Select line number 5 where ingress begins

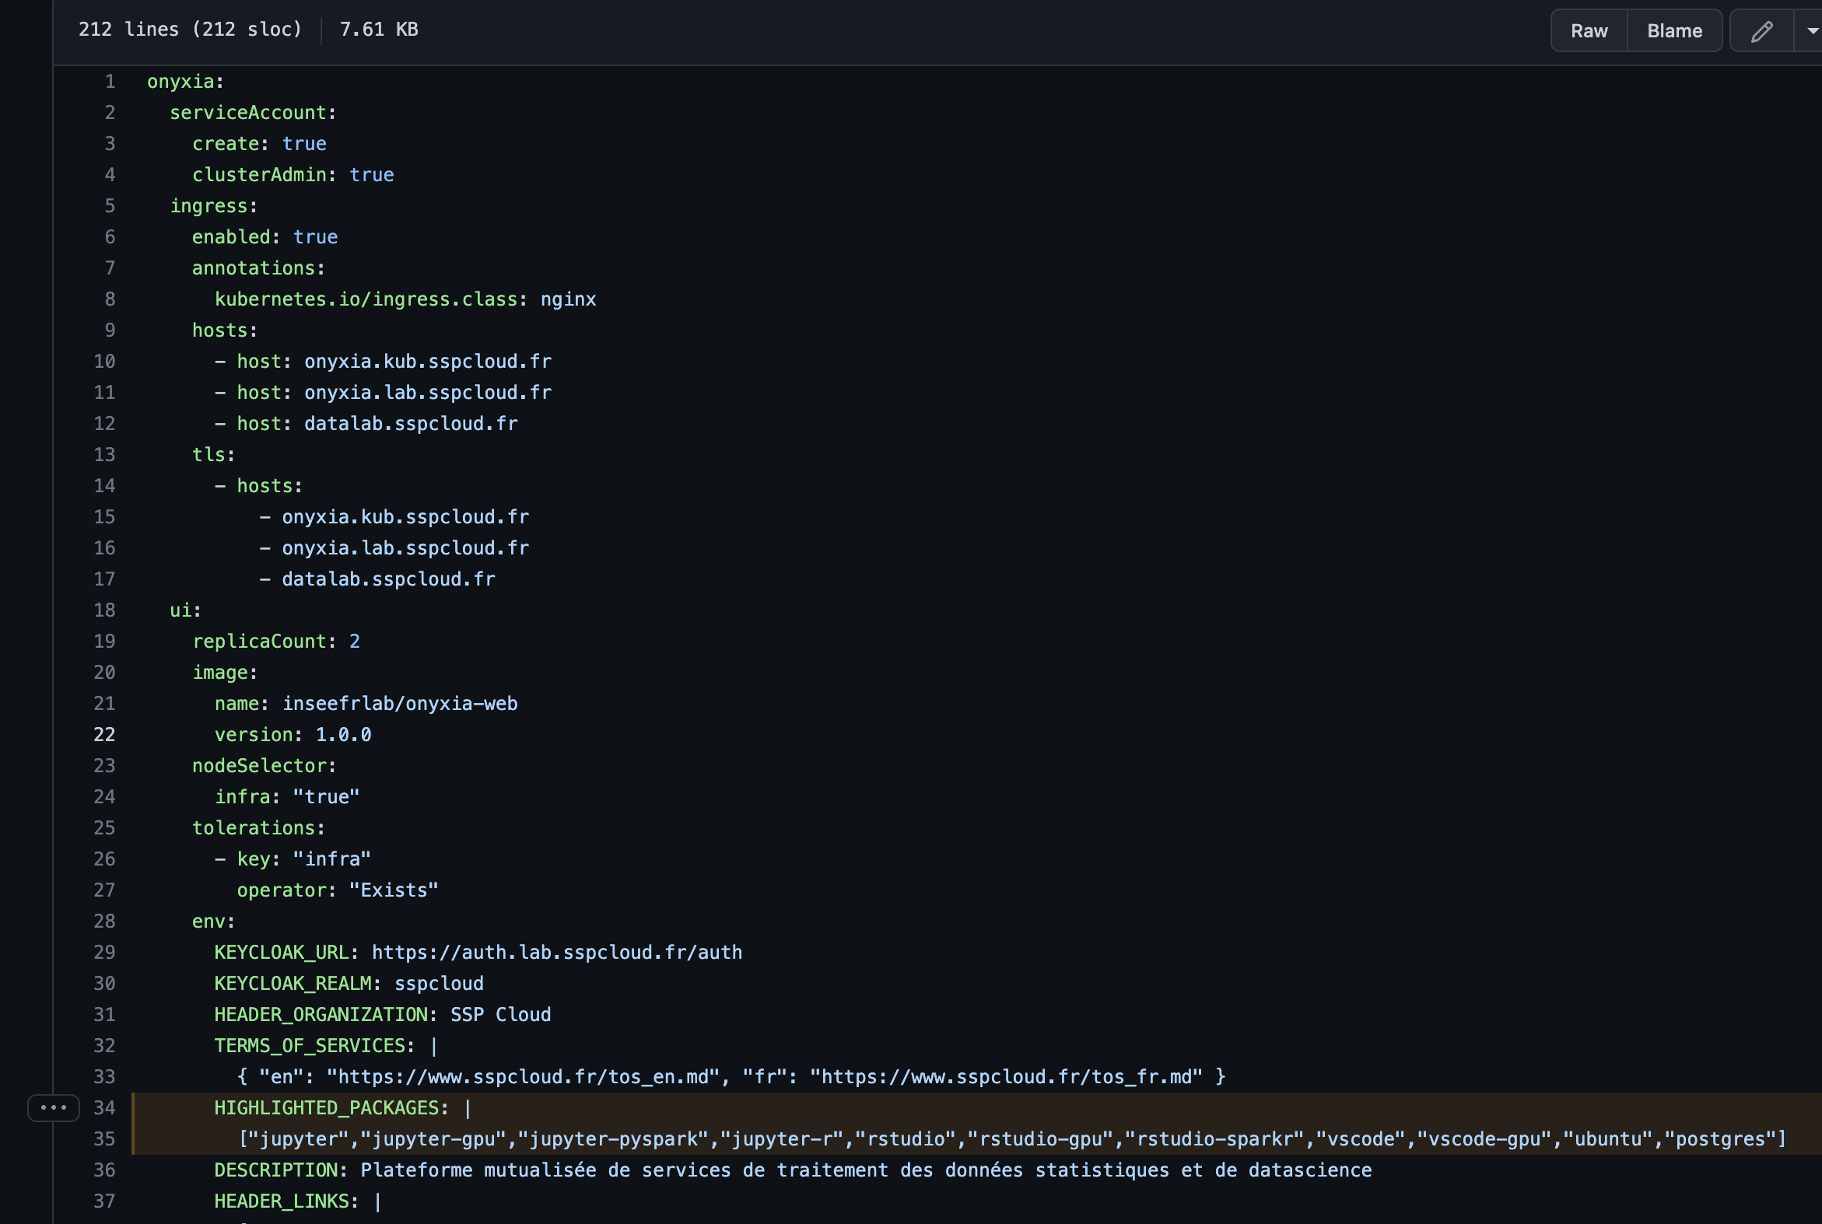110,205
